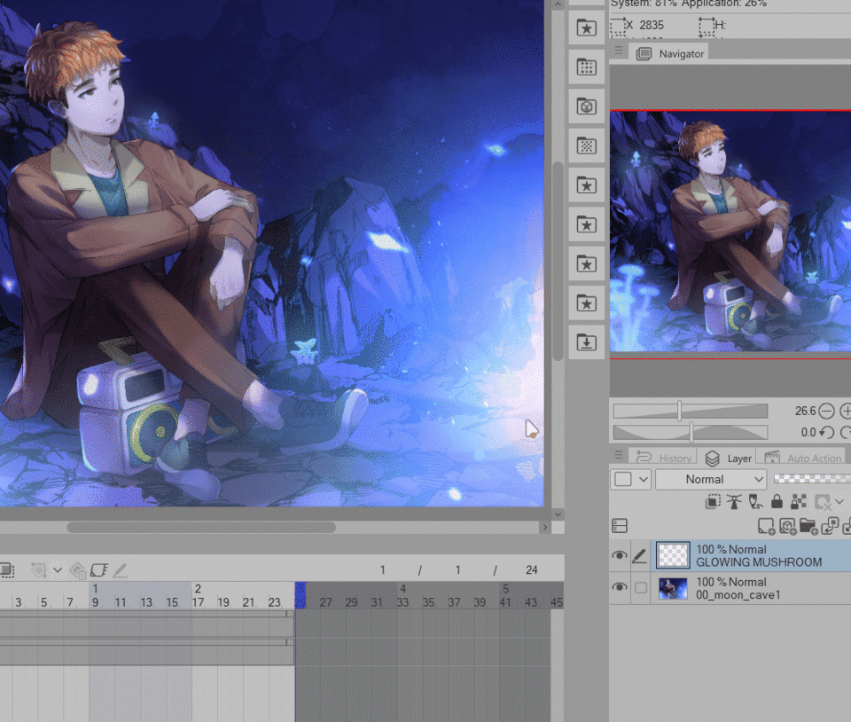Click the timeline delete cel icon

pyautogui.click(x=78, y=570)
